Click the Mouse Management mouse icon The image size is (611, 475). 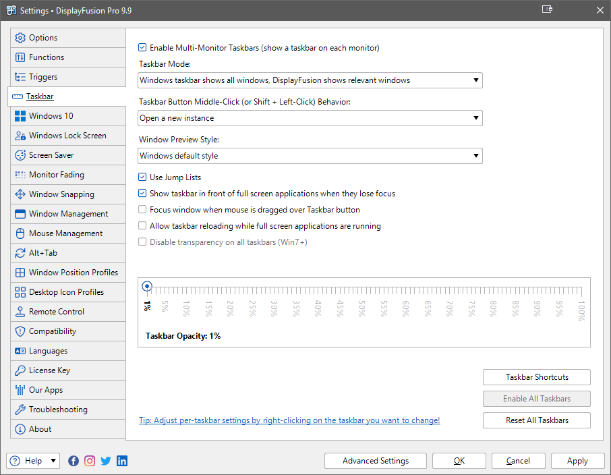click(20, 233)
